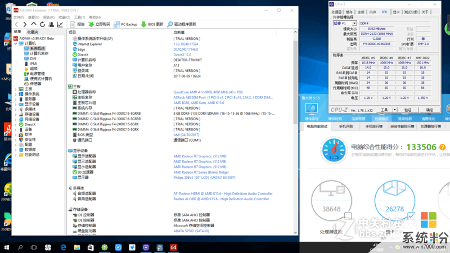Image resolution: width=450 pixels, height=253 pixels.
Task: Open the 报告 report tool
Action: (x=76, y=25)
